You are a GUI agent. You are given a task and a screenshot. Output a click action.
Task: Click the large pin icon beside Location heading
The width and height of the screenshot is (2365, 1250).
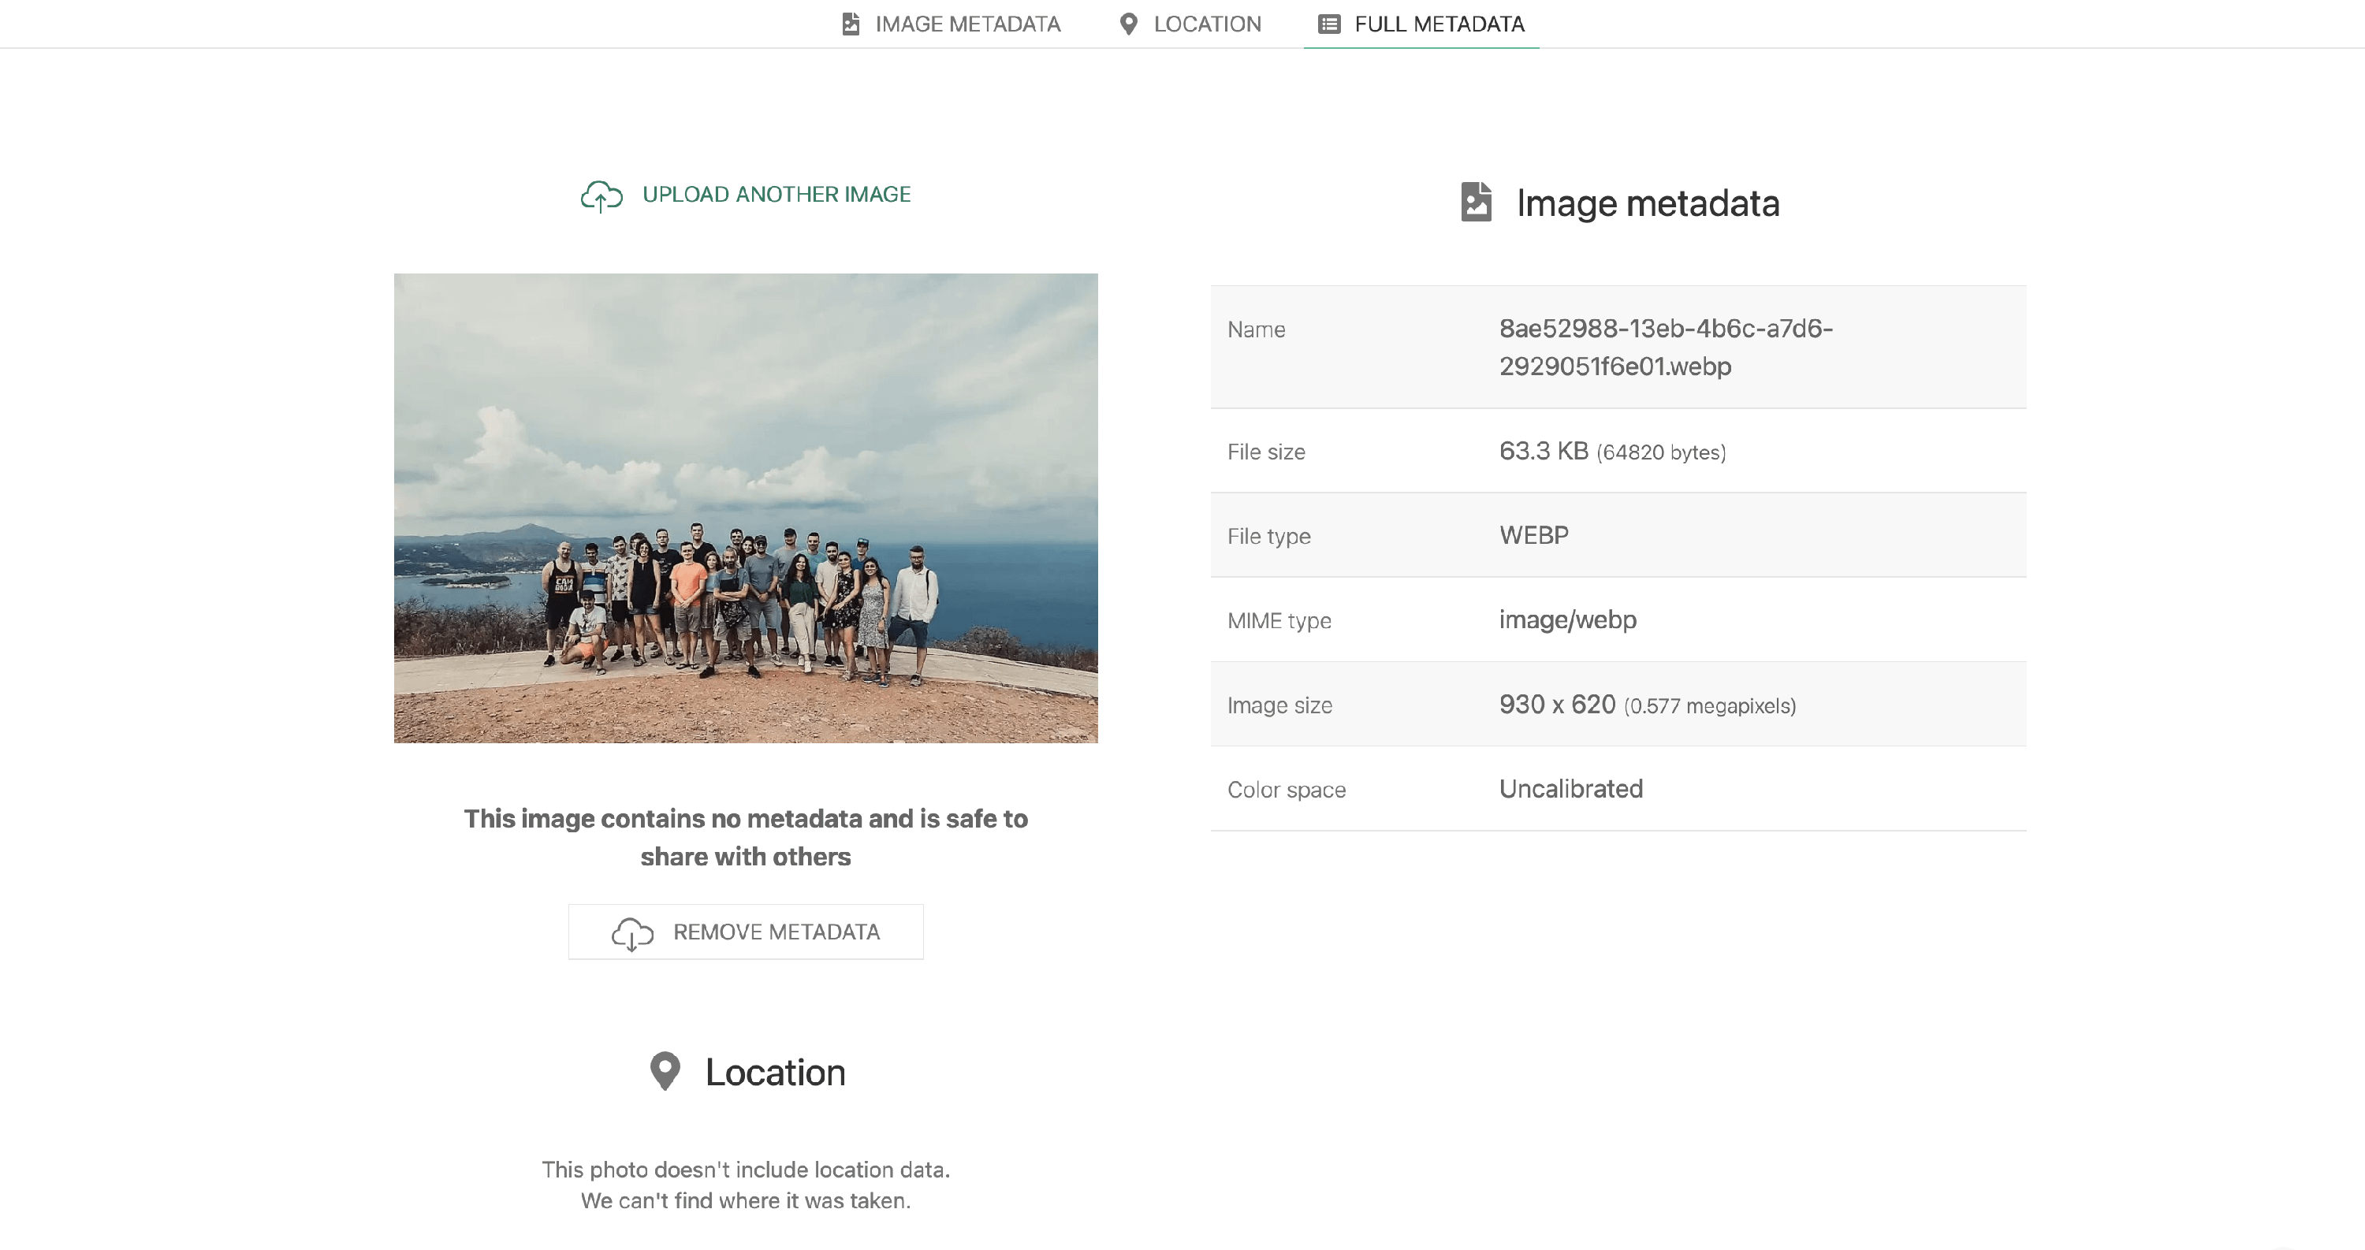[665, 1071]
